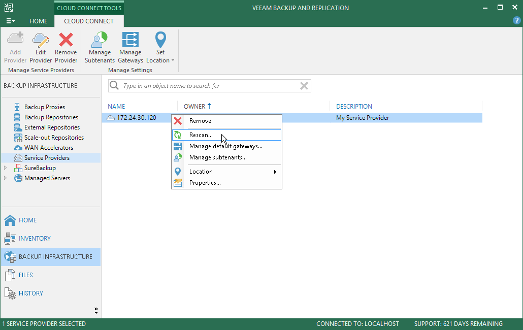Choose Properties... in the context menu
This screenshot has height=330, width=523.
pyautogui.click(x=227, y=183)
